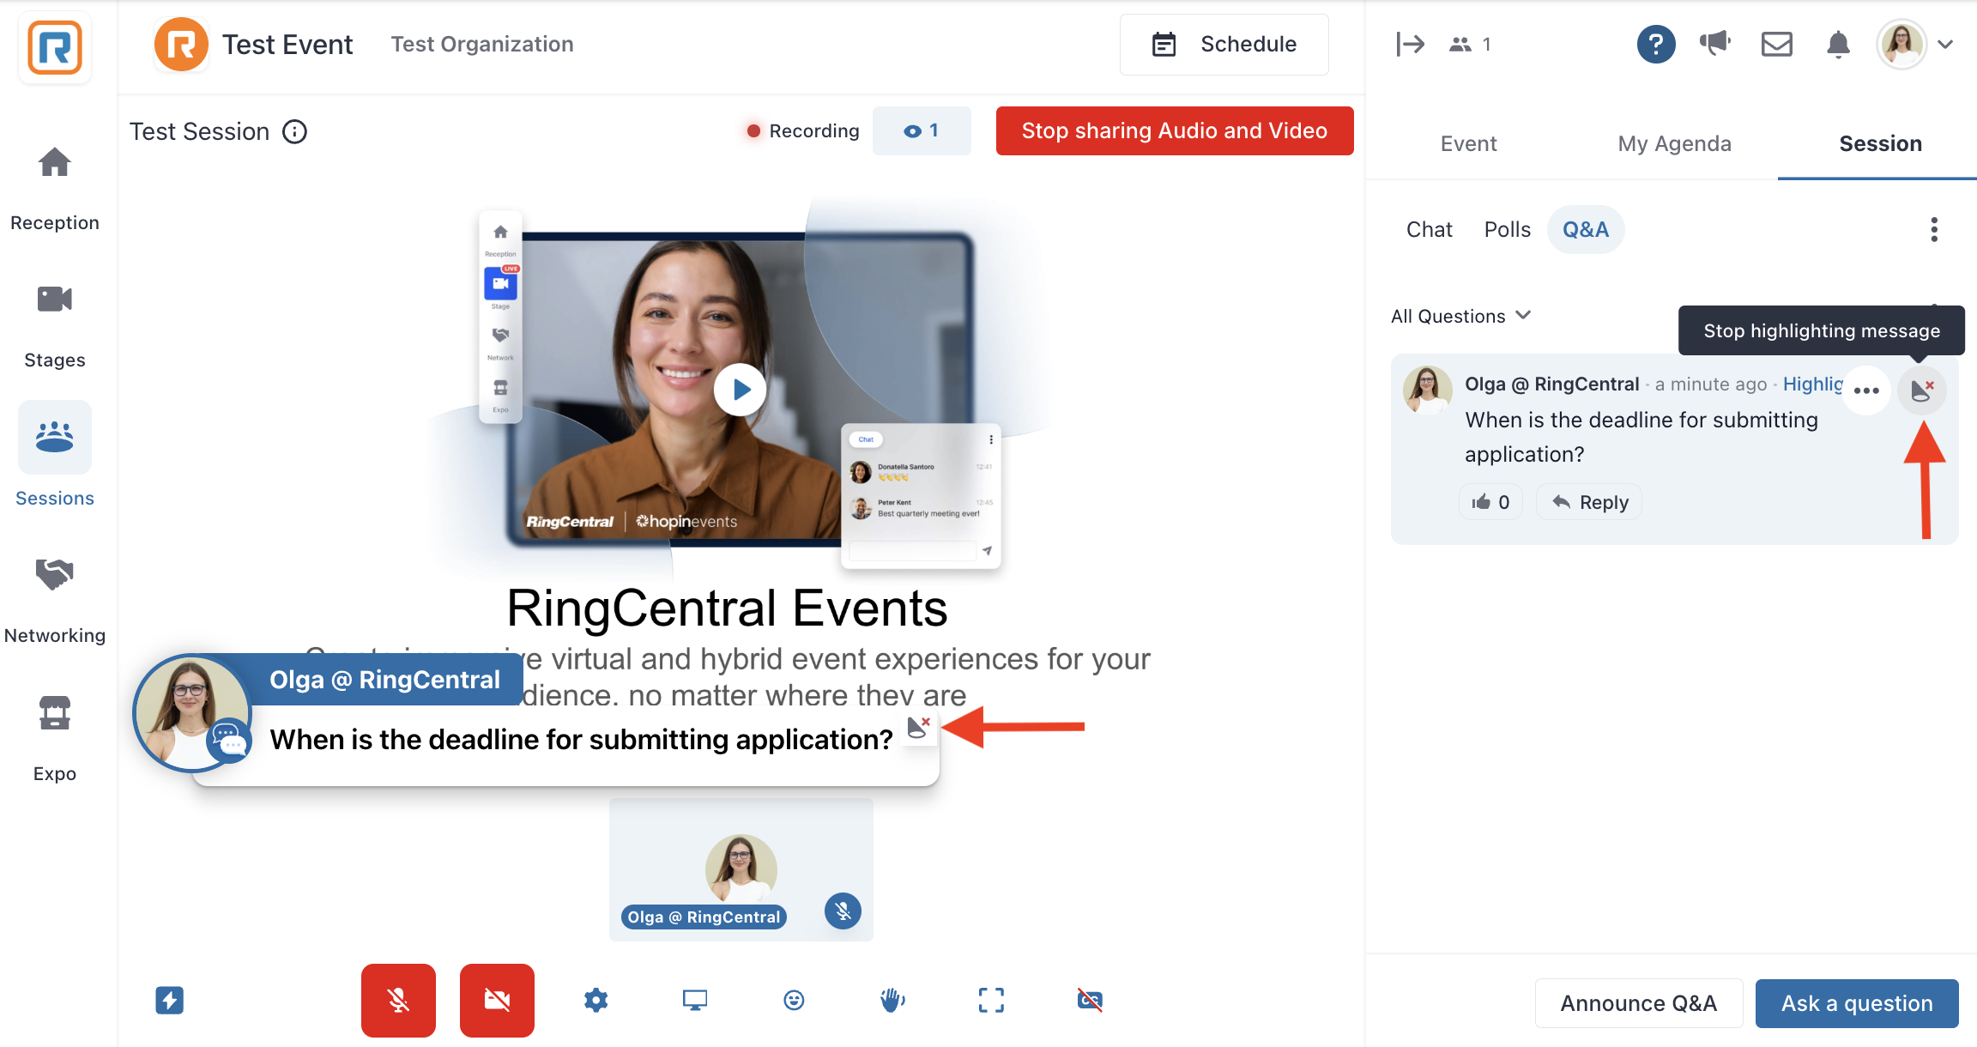Click Olga's avatar in the question
Screen dimensions: 1977x1047
click(1427, 390)
